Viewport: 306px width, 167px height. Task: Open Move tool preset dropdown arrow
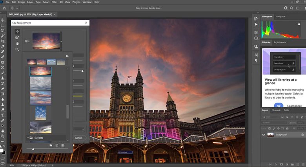(x=17, y=8)
